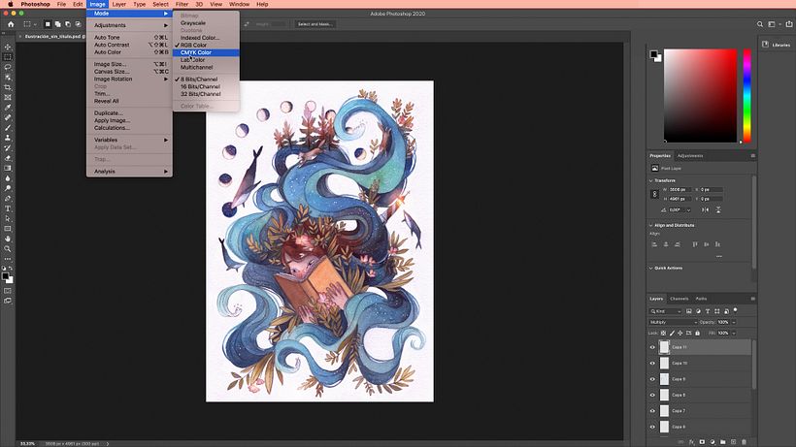The image size is (796, 447).
Task: Select the Dodge tool
Action: tap(8, 188)
